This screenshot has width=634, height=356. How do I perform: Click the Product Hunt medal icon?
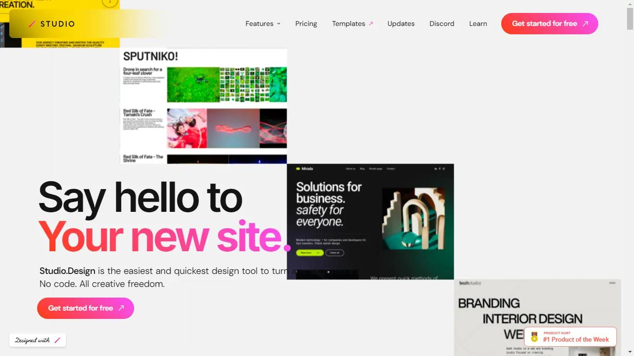pyautogui.click(x=534, y=337)
